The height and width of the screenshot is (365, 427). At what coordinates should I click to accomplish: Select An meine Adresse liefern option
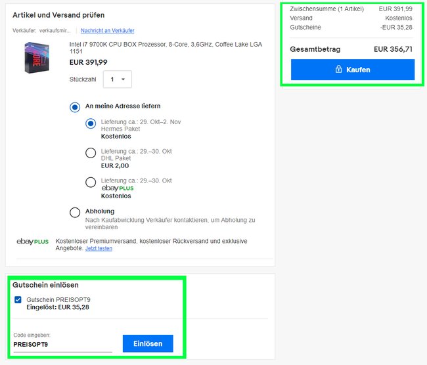point(75,107)
